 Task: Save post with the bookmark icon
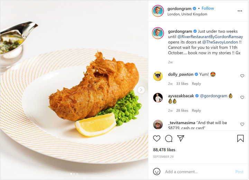[240, 139]
